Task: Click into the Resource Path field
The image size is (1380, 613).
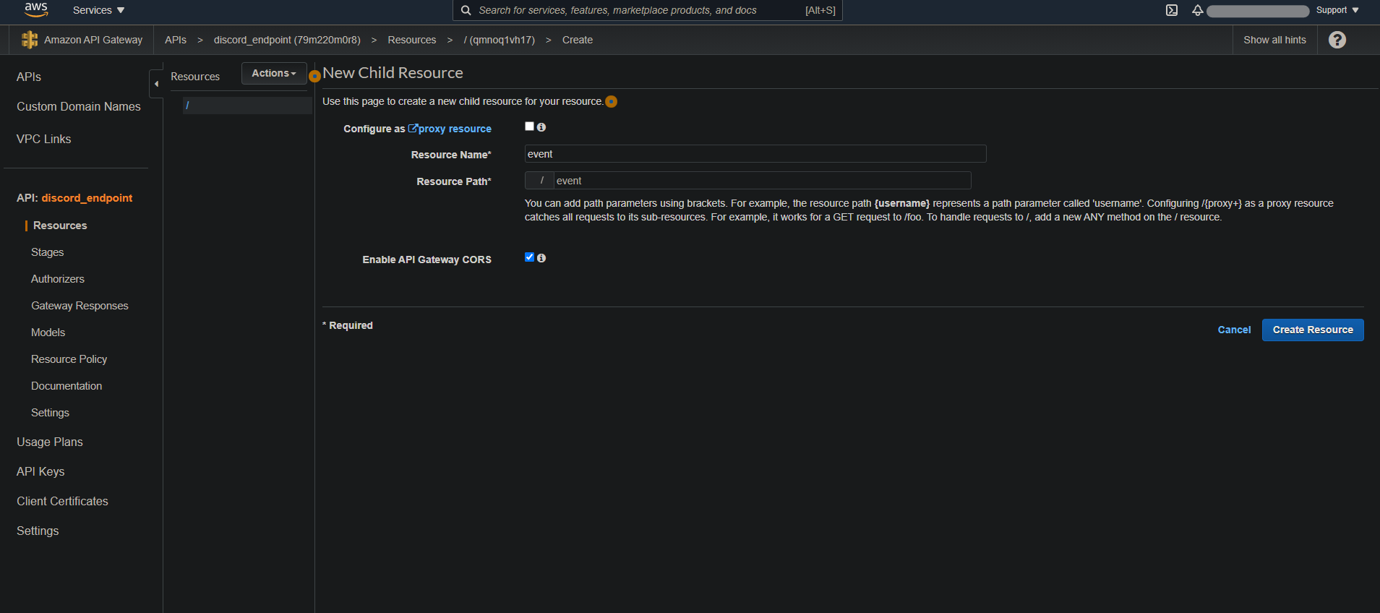Action: tap(762, 181)
